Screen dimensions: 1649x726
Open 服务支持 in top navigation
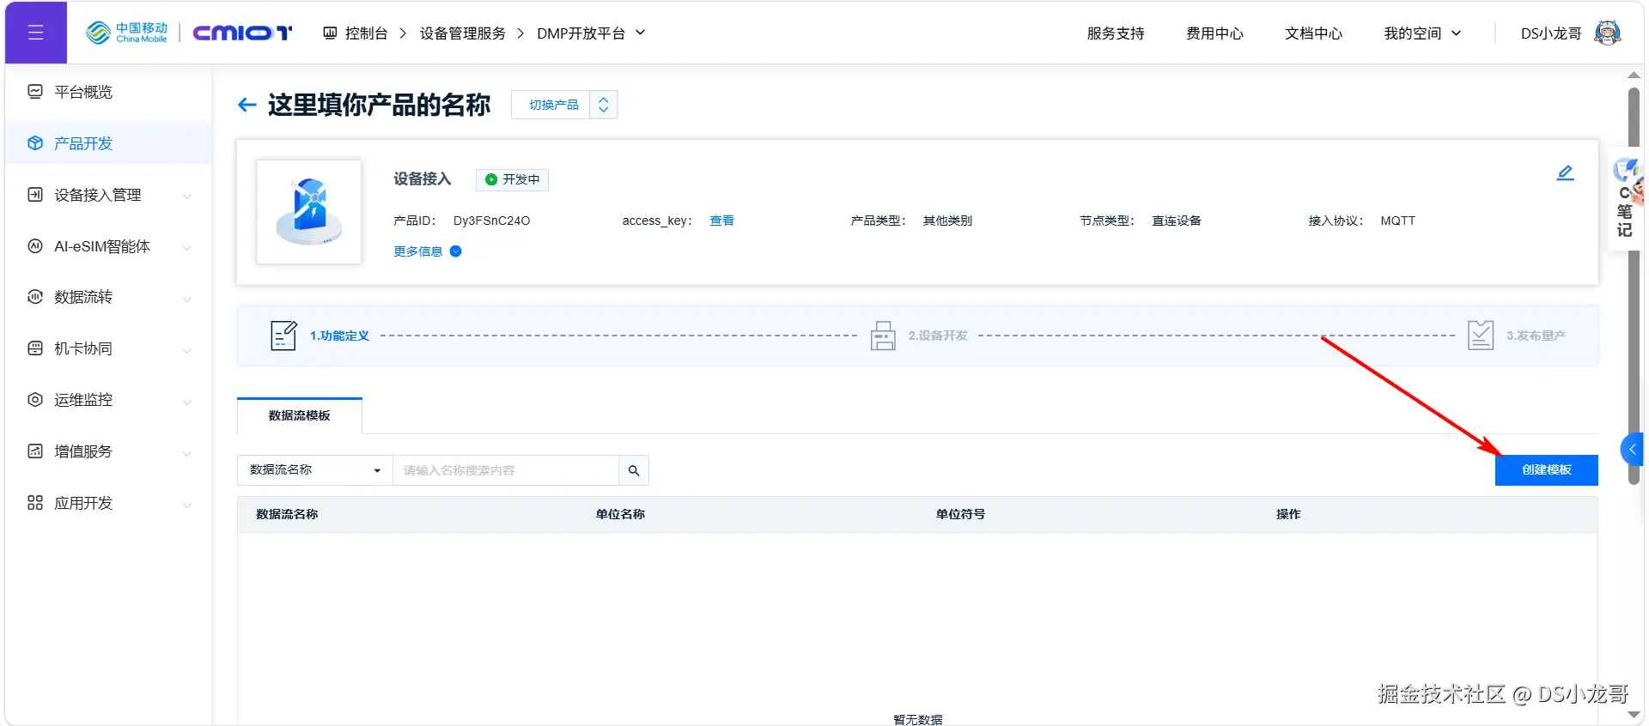click(1116, 33)
